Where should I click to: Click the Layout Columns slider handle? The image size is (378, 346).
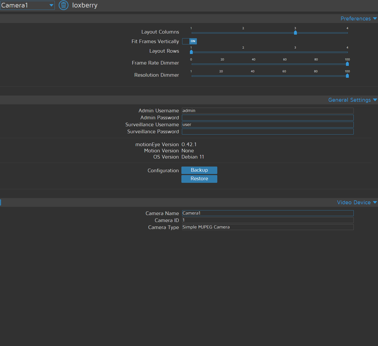pyautogui.click(x=295, y=33)
